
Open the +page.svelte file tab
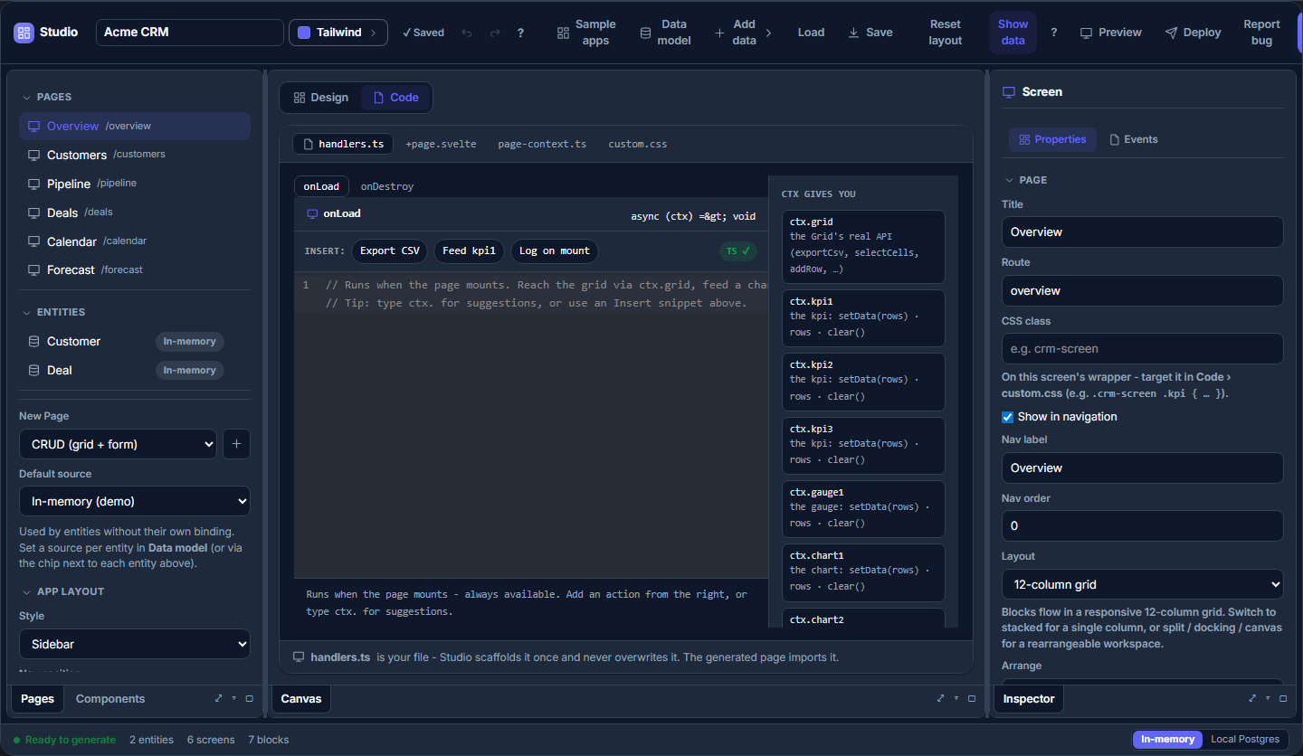click(x=441, y=144)
